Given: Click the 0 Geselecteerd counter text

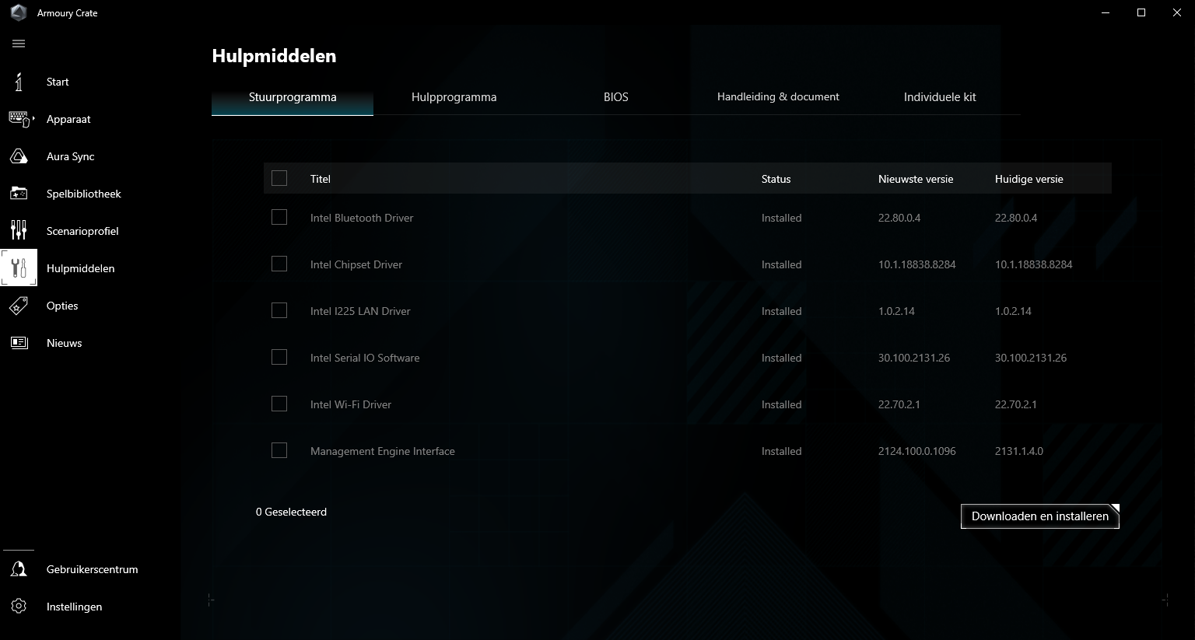Looking at the screenshot, I should [292, 512].
